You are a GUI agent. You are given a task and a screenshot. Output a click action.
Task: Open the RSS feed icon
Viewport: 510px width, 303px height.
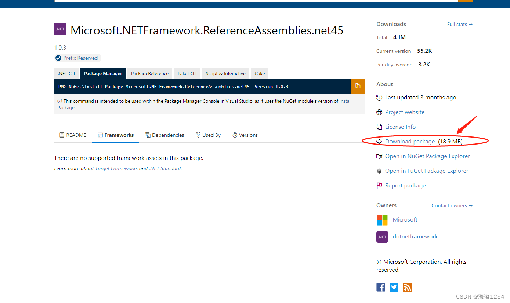click(407, 287)
